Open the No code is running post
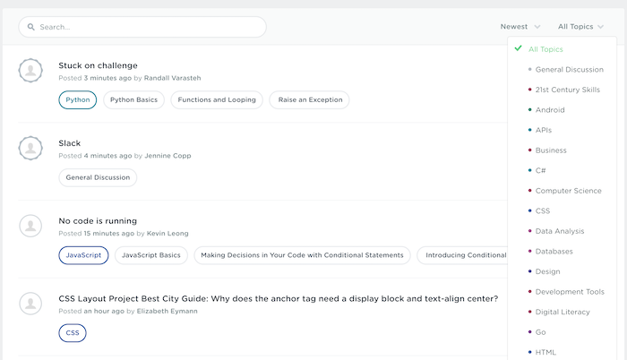627x360 pixels. pyautogui.click(x=98, y=221)
